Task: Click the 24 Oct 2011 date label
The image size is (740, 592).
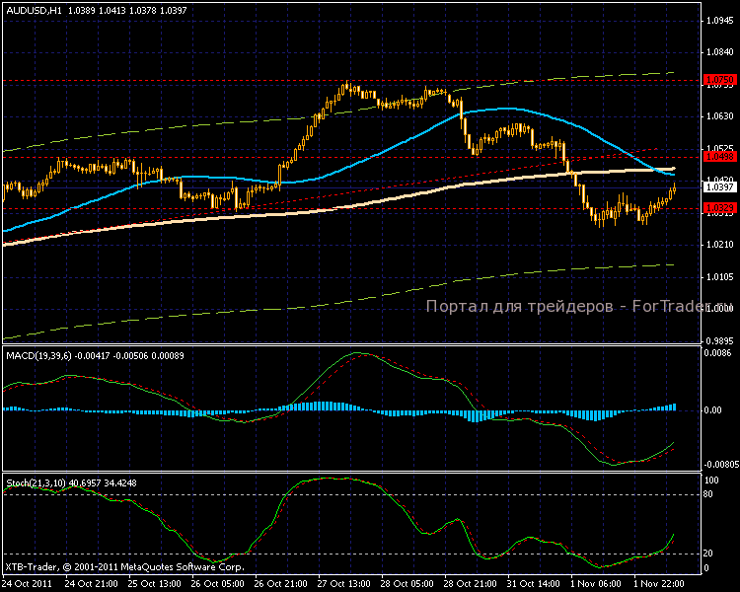Action: 28,584
